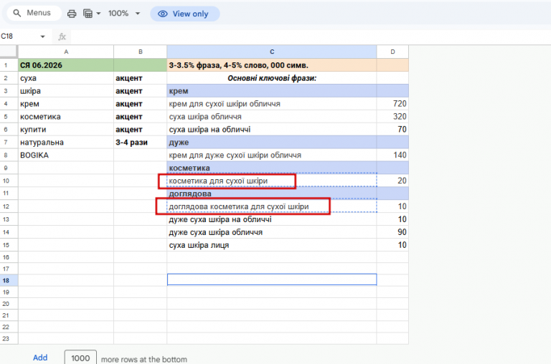Select row 1 header
This screenshot has width=551, height=364.
point(9,65)
